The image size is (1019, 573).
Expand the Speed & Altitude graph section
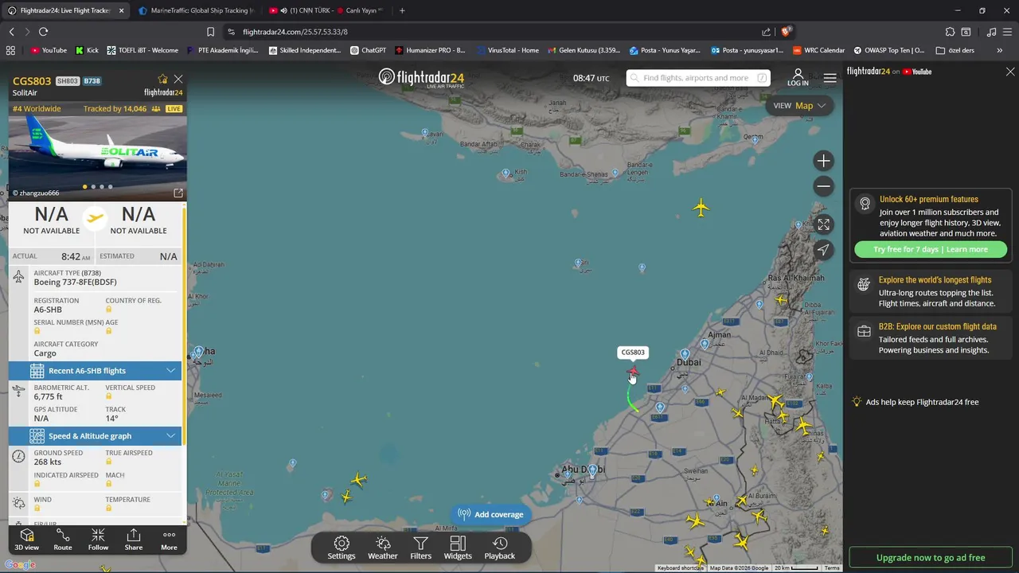pos(96,436)
